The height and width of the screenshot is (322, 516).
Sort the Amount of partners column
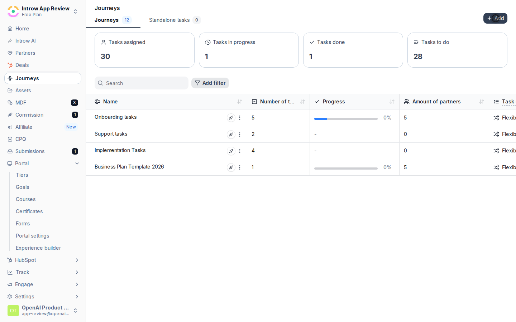click(482, 102)
